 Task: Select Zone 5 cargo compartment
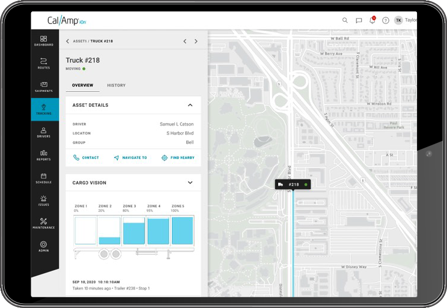(x=182, y=230)
